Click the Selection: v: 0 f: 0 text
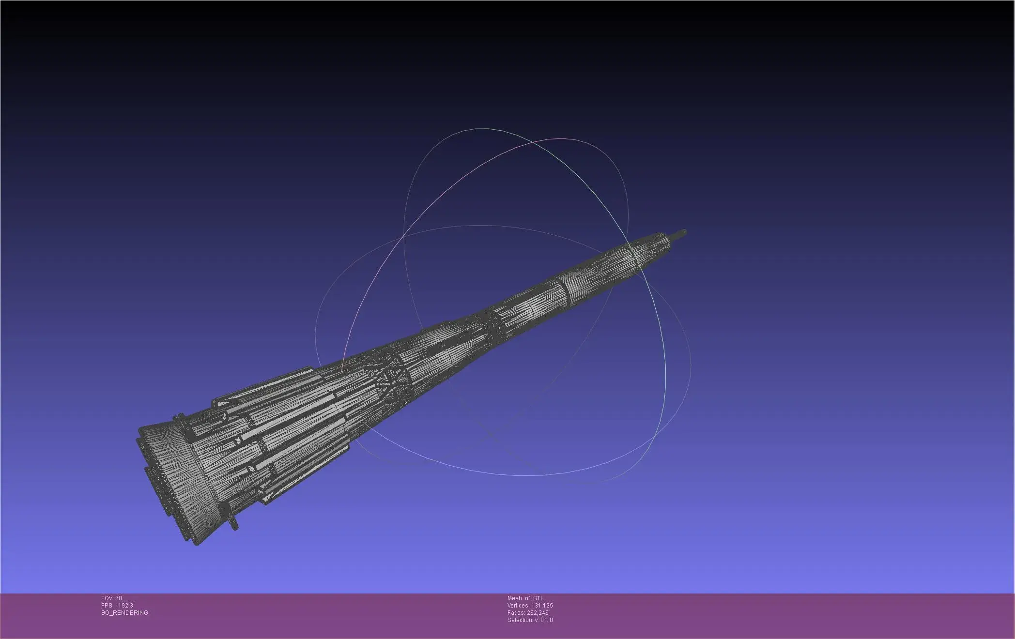The image size is (1015, 639). 530,620
